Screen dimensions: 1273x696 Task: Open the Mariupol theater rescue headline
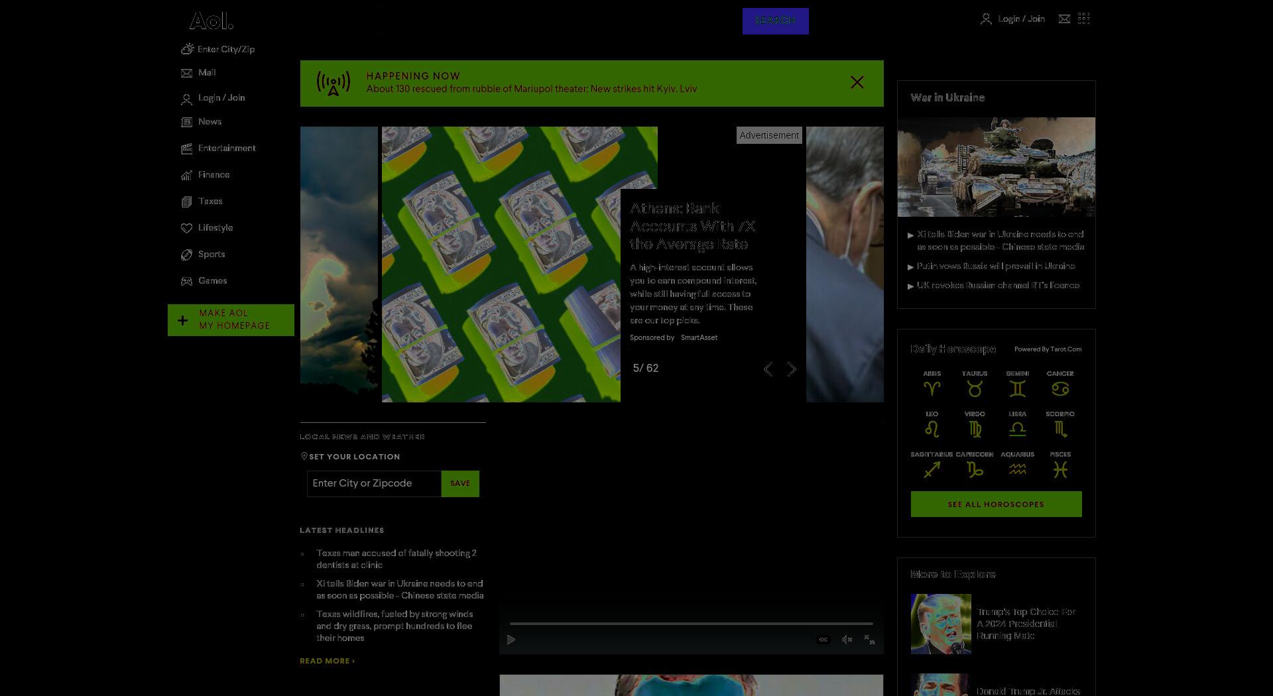(532, 89)
